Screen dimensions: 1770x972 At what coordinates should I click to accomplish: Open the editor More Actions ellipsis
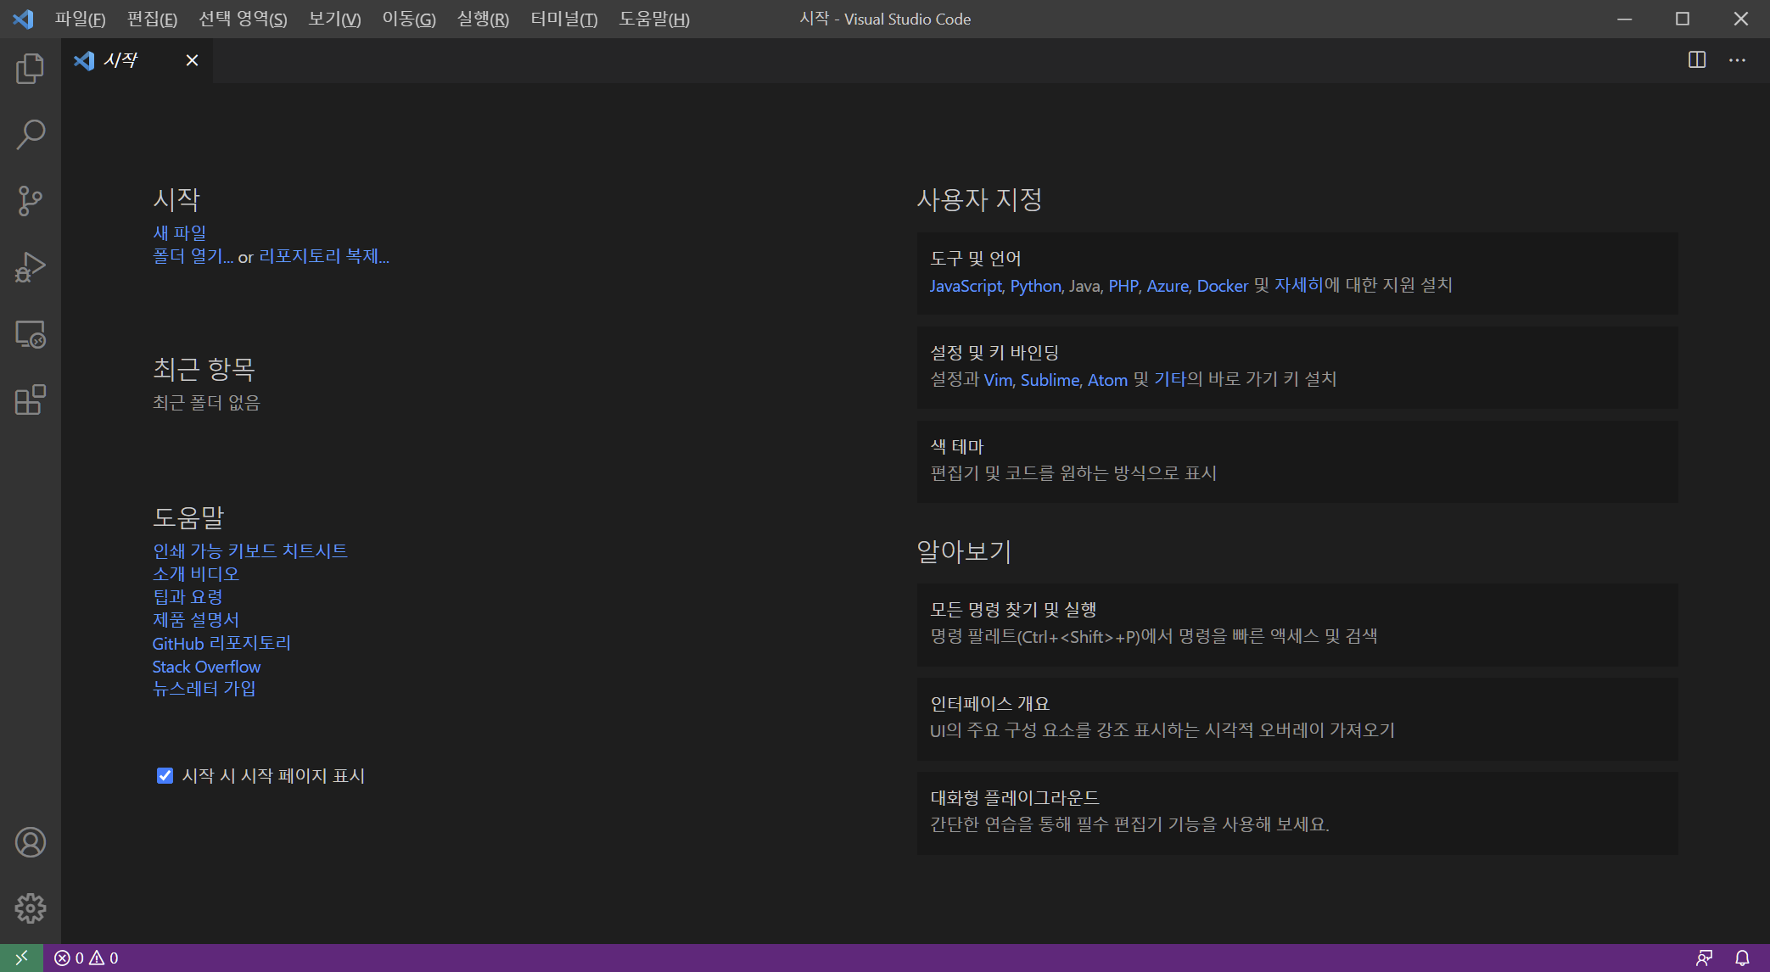[x=1737, y=59]
